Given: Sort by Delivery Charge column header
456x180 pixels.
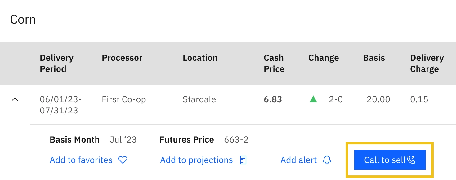Looking at the screenshot, I should (427, 63).
